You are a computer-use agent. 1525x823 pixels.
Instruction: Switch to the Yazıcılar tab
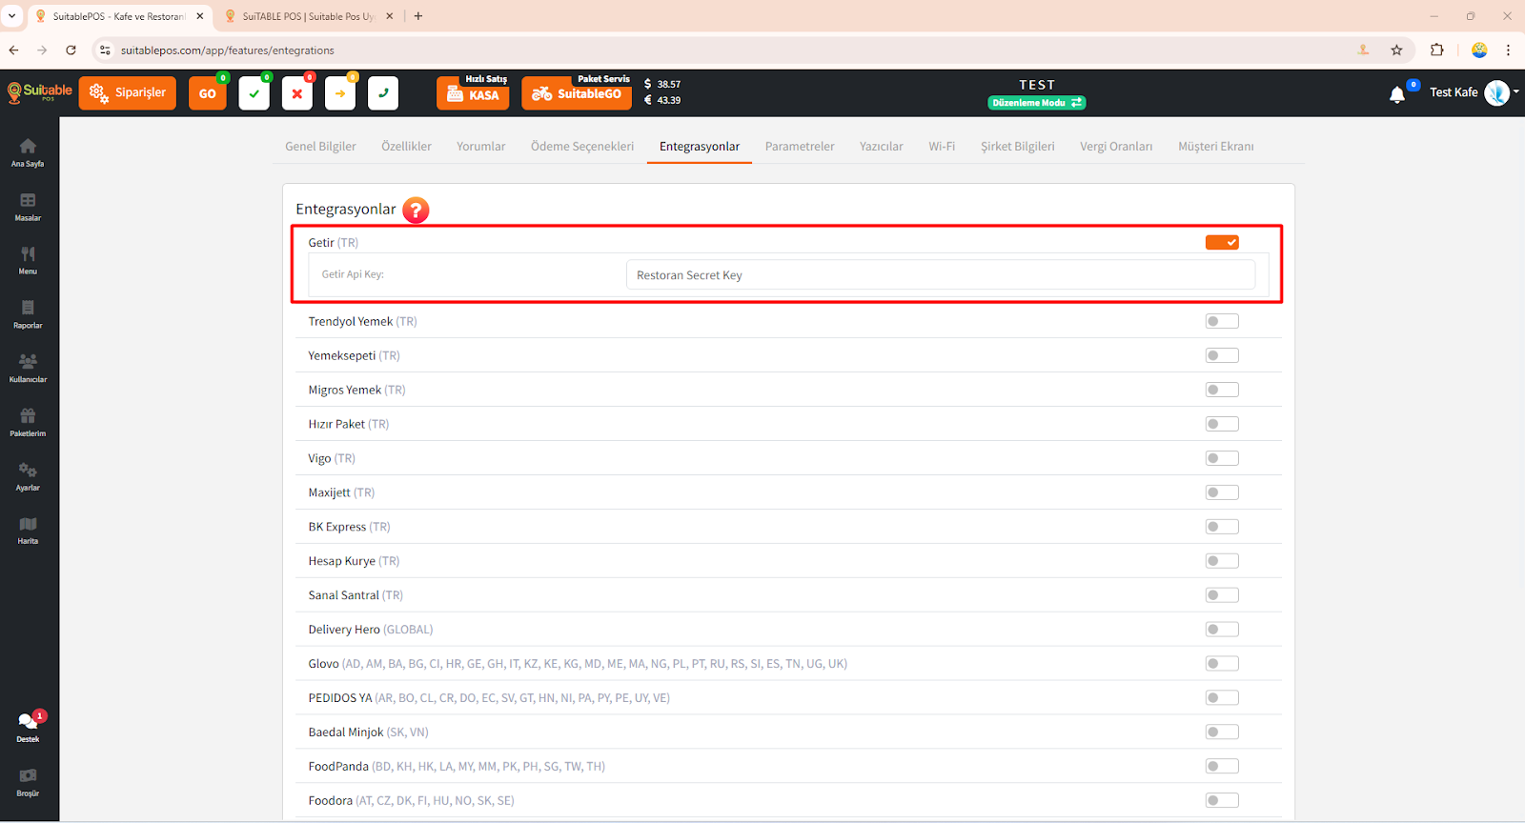[882, 147]
